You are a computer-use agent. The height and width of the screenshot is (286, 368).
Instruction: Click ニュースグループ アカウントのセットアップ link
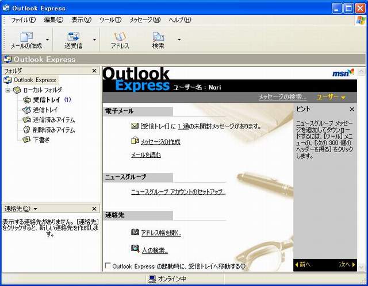click(178, 192)
